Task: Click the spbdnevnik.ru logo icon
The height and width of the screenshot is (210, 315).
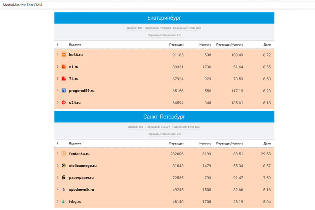Action: click(63, 190)
